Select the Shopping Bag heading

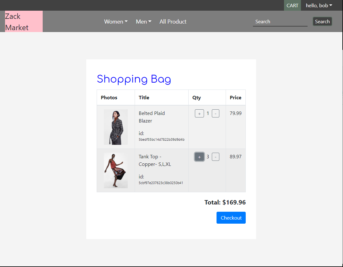pos(134,79)
